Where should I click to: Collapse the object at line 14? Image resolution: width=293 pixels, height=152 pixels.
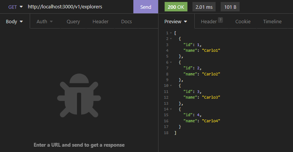tap(171, 109)
